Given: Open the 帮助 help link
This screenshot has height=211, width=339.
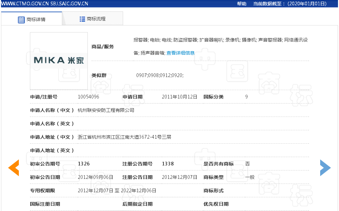Looking at the screenshot, I should click(241, 4).
